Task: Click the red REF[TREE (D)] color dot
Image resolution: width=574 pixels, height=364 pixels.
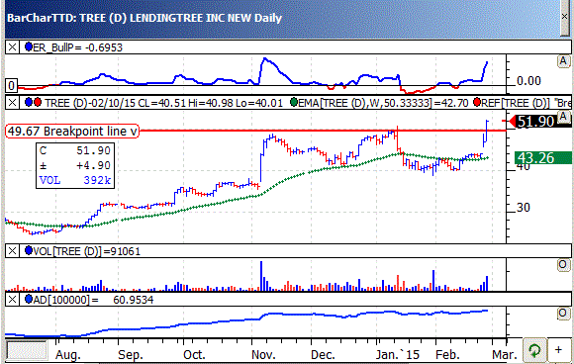Action: pos(477,103)
